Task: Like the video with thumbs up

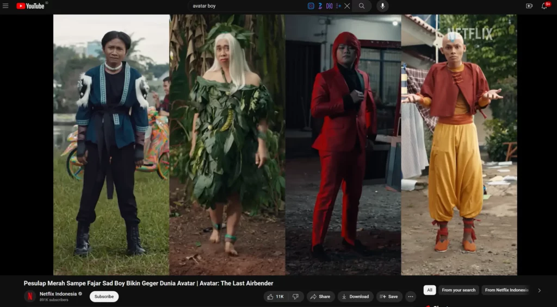Action: click(x=276, y=297)
